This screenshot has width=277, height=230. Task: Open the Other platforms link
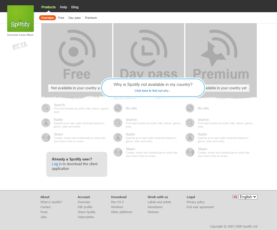(x=122, y=212)
